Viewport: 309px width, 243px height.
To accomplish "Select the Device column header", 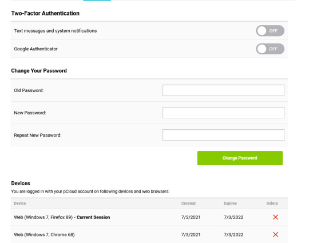I will [x=20, y=203].
